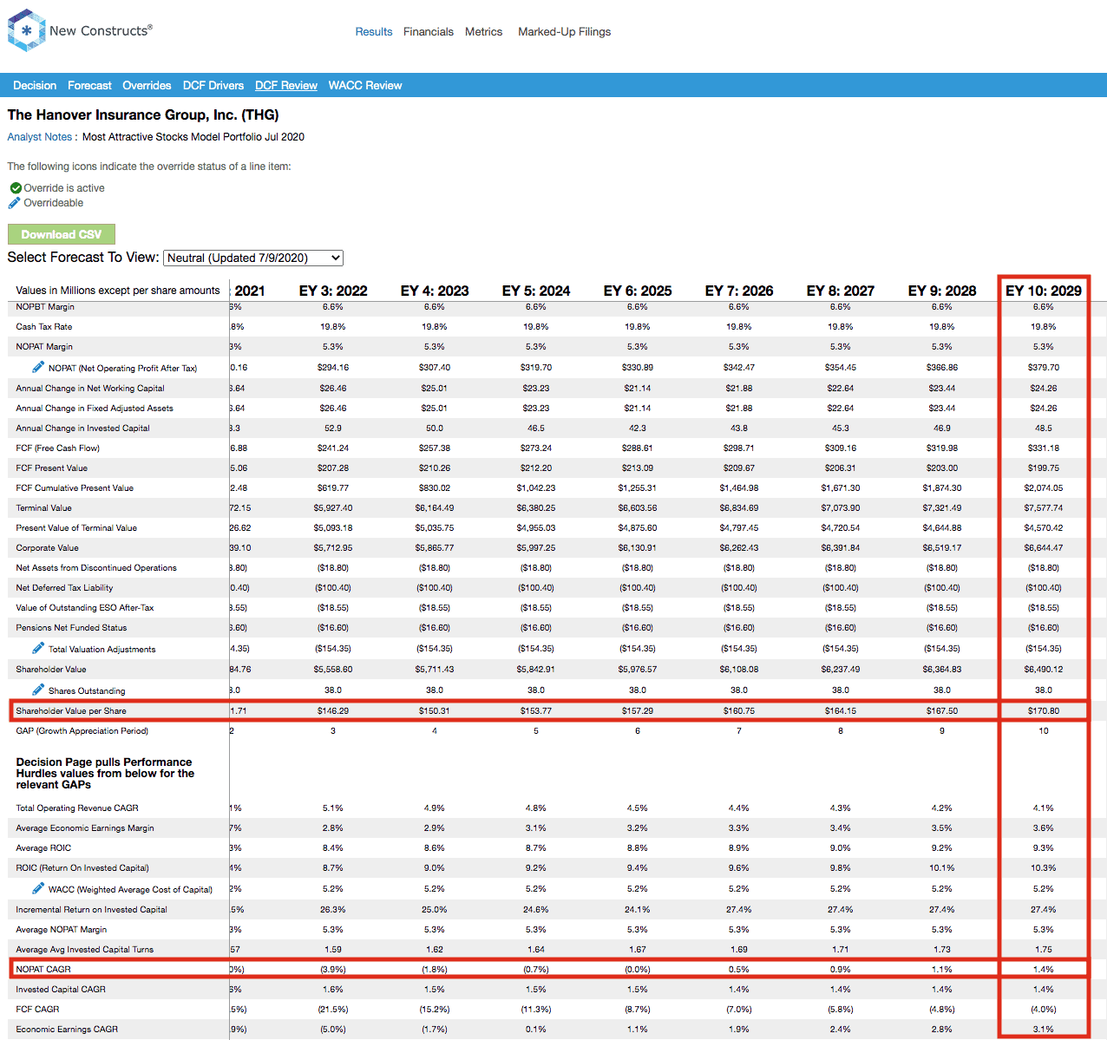
Task: Switch to the Decision tab
Action: pyautogui.click(x=35, y=85)
